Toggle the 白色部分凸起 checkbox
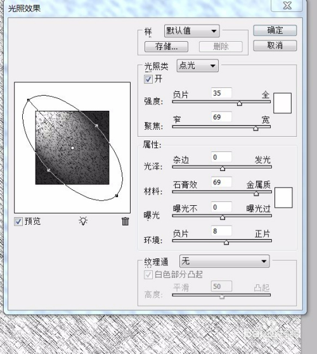 click(148, 275)
